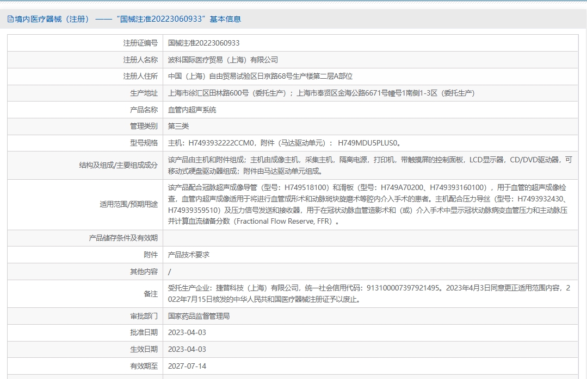Click the 生产地址 label
This screenshot has width=587, height=379.
(144, 93)
